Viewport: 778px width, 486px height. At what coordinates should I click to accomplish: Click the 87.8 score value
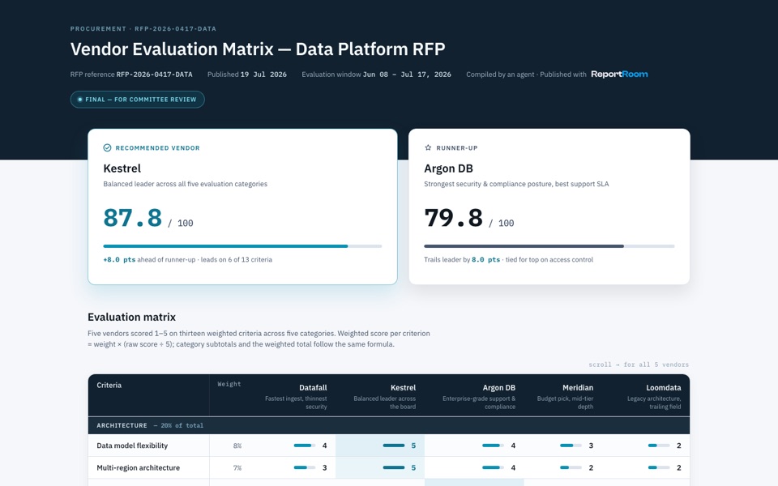tap(132, 218)
